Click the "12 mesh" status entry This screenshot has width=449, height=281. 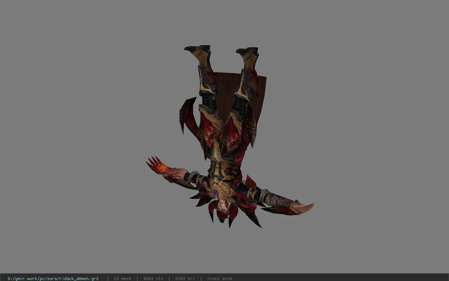(122, 279)
